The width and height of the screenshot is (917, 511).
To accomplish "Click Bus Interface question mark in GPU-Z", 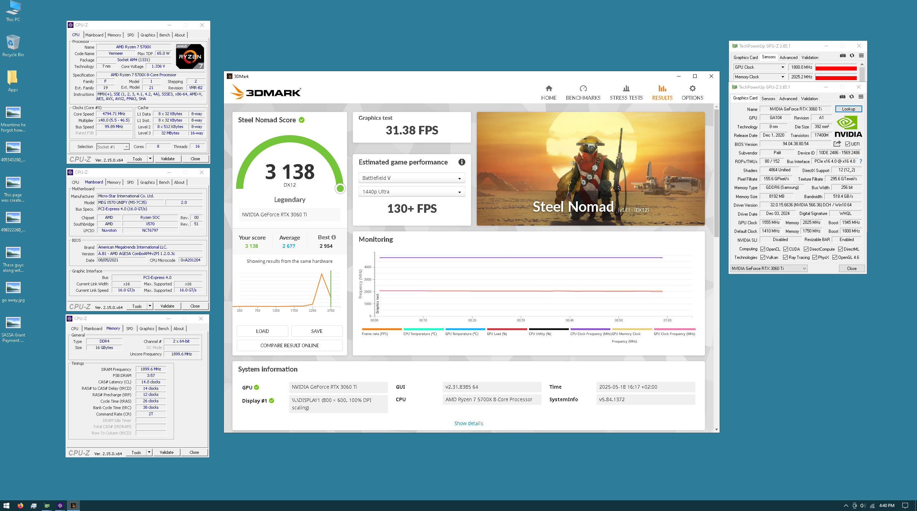I will coord(860,161).
